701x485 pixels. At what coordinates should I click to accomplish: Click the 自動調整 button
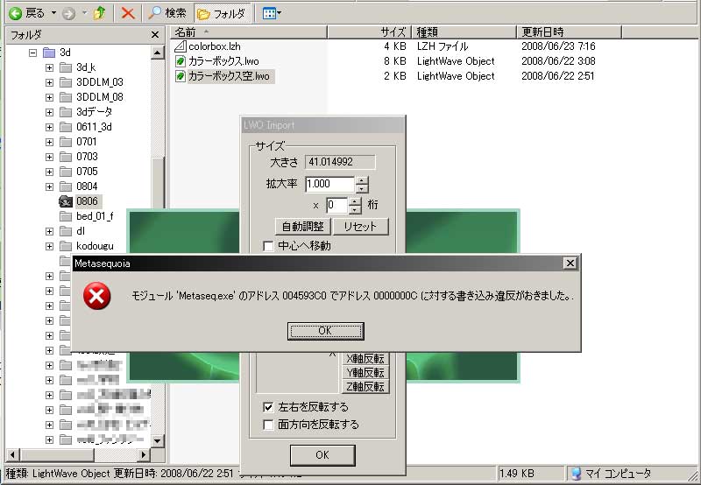302,227
